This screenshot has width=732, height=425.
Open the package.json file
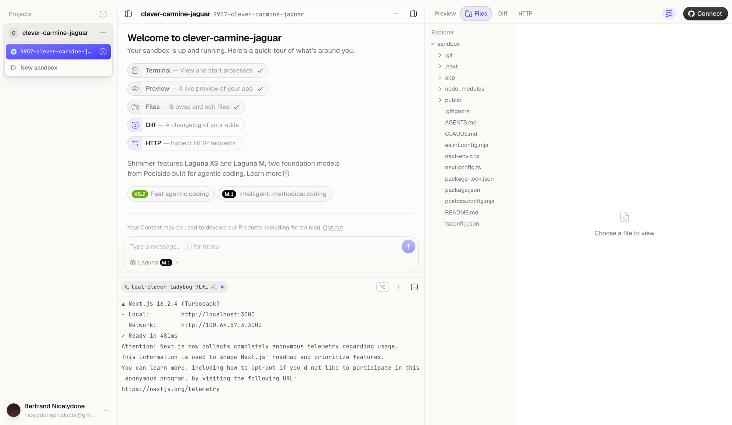click(x=462, y=190)
